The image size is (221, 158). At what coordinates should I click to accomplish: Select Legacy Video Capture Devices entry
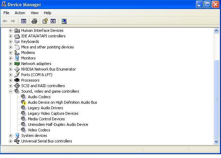(x=53, y=113)
